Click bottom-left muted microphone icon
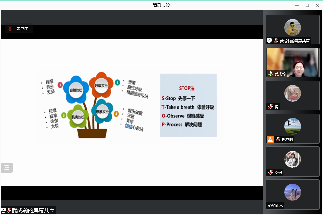Viewport: 323px width, 215px height. pos(9,210)
